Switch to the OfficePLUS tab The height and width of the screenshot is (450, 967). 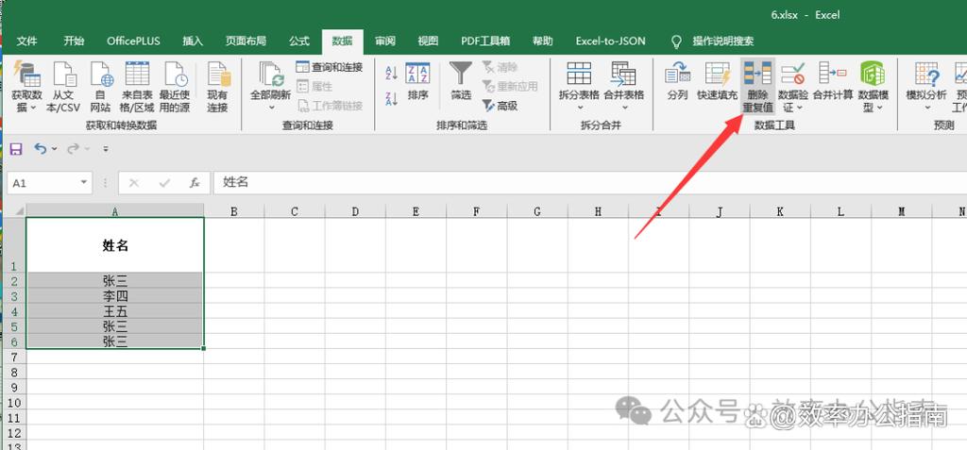pyautogui.click(x=133, y=42)
